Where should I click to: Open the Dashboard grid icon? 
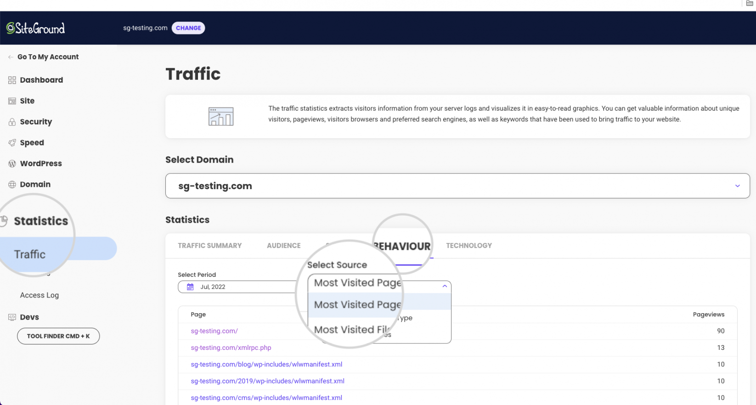(12, 80)
